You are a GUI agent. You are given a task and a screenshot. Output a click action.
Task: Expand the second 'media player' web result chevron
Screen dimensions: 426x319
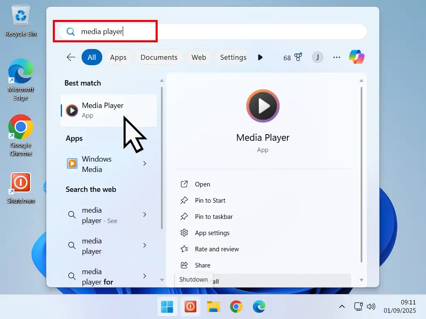(x=145, y=245)
